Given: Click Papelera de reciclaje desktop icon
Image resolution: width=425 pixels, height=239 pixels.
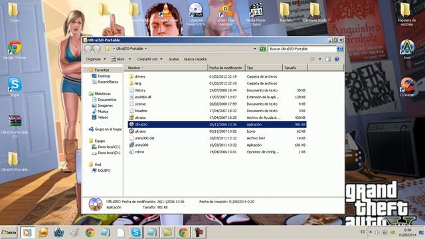Looking at the screenshot, I should coord(406,14).
